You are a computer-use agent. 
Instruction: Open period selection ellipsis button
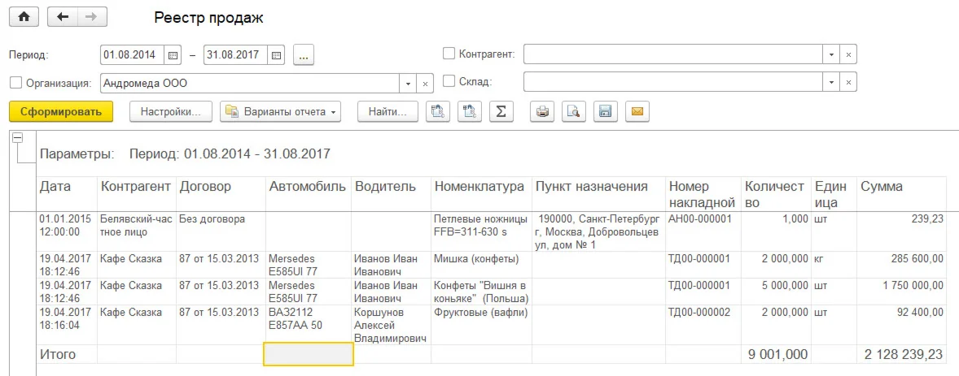(304, 55)
